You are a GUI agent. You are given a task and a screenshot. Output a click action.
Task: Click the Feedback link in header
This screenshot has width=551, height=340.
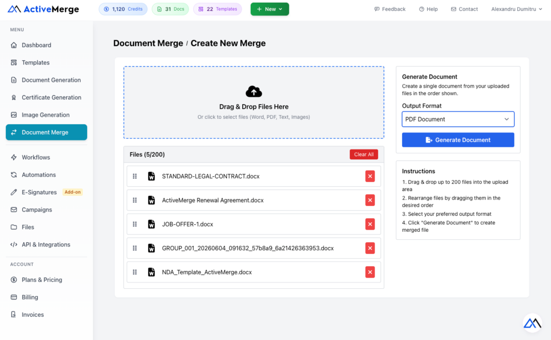(390, 9)
